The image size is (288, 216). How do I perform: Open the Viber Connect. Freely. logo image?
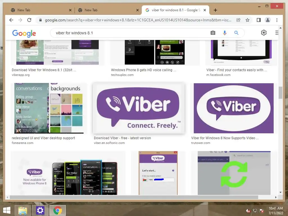coord(139,108)
